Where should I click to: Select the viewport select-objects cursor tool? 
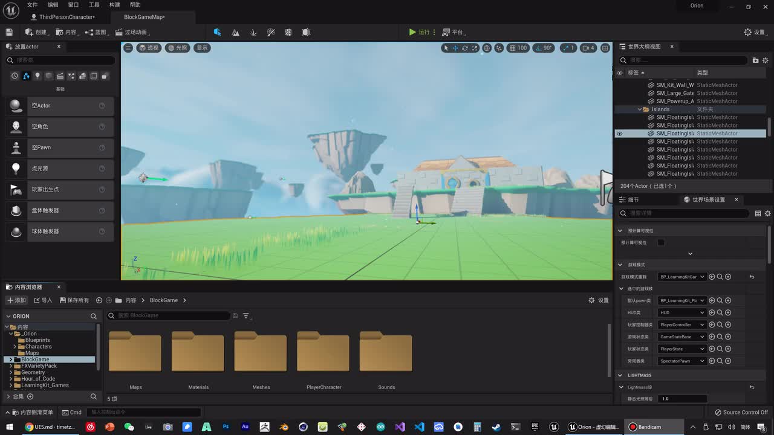pos(446,48)
